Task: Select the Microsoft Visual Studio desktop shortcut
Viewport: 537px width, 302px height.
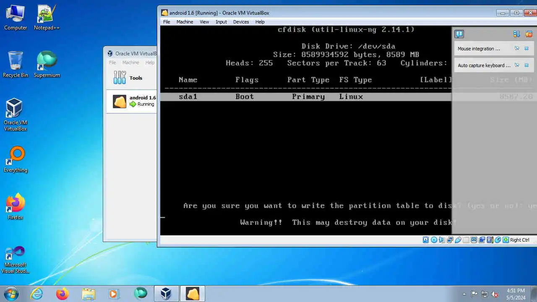Action: click(x=16, y=259)
